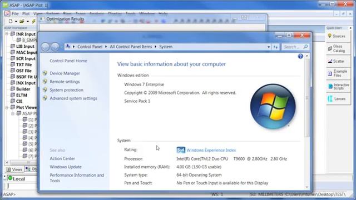Click the Advanced system settings shield icon
Screen dimensions: 356x200
45,98
